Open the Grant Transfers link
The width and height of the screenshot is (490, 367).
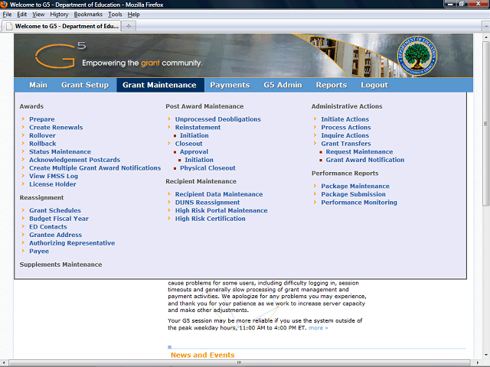pyautogui.click(x=346, y=144)
